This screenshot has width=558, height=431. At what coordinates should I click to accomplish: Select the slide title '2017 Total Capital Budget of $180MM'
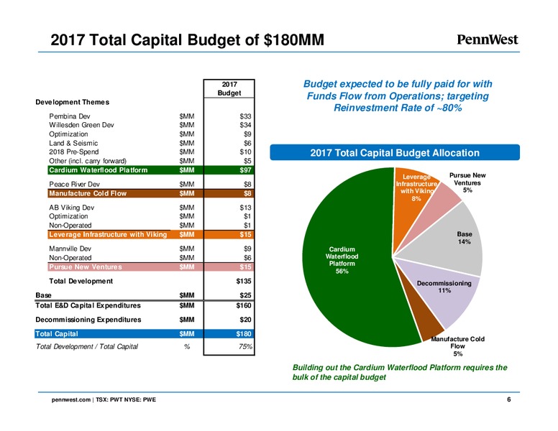click(x=187, y=40)
